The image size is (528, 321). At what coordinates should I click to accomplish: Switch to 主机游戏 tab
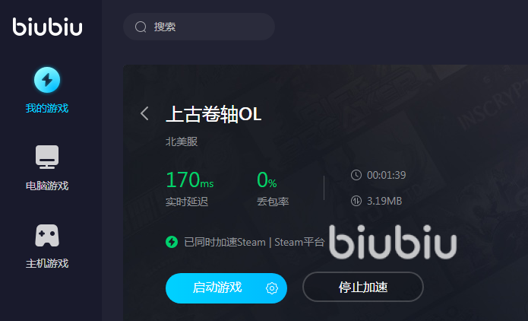[x=47, y=263]
